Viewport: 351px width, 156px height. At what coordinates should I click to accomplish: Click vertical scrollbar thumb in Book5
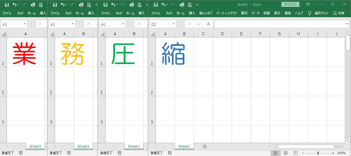348,43
